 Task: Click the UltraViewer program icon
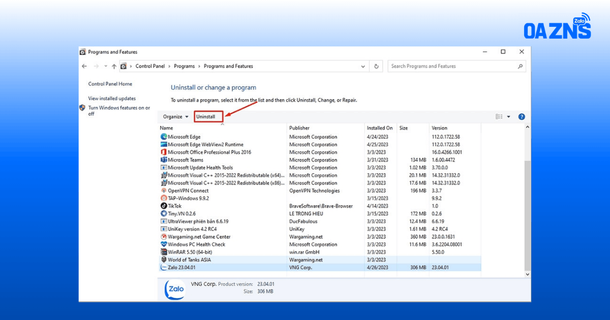pyautogui.click(x=164, y=221)
